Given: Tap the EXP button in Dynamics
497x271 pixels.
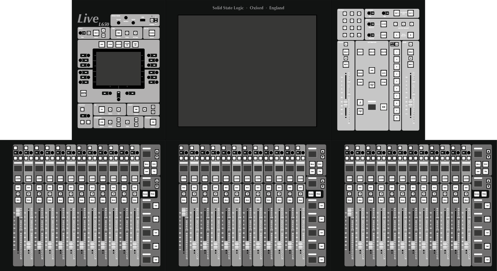Looking at the screenshot, I should pos(136,125).
